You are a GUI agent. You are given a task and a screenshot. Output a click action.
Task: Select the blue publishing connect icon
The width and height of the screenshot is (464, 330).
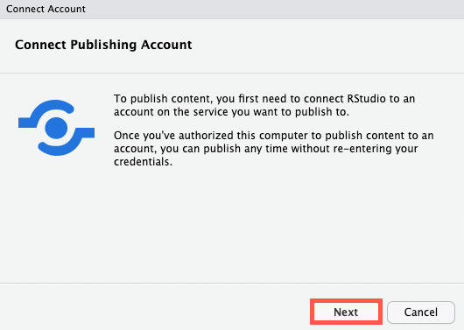coord(56,128)
